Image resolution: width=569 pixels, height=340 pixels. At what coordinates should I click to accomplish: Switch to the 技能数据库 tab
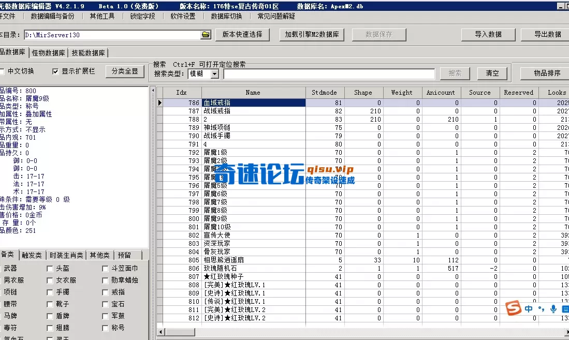pyautogui.click(x=88, y=53)
